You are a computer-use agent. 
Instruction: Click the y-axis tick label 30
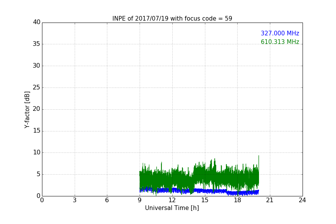coord(37,66)
